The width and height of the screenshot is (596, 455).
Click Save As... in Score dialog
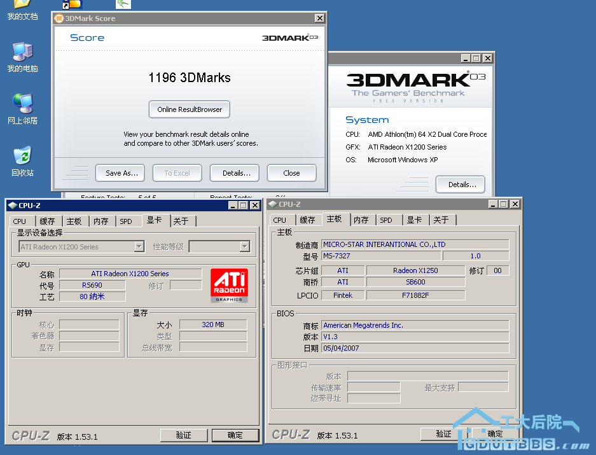pyautogui.click(x=120, y=173)
